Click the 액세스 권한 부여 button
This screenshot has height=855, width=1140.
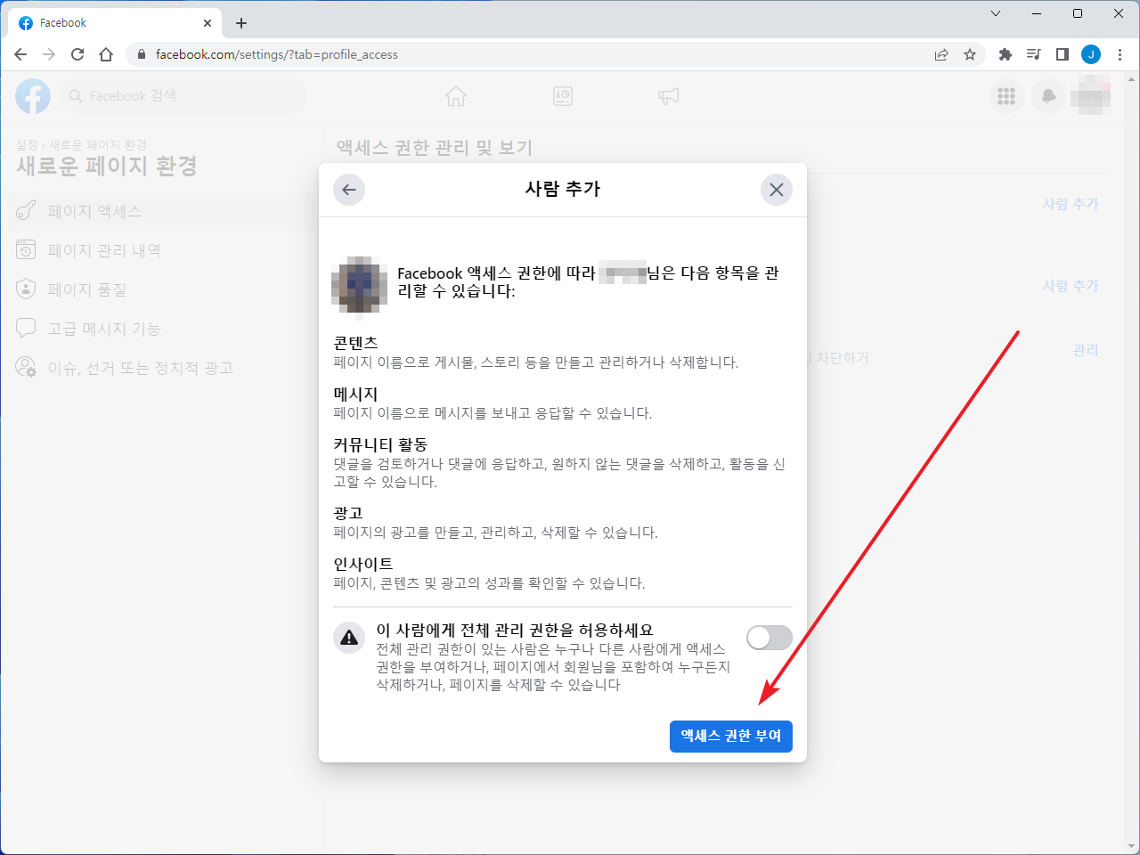pos(731,736)
